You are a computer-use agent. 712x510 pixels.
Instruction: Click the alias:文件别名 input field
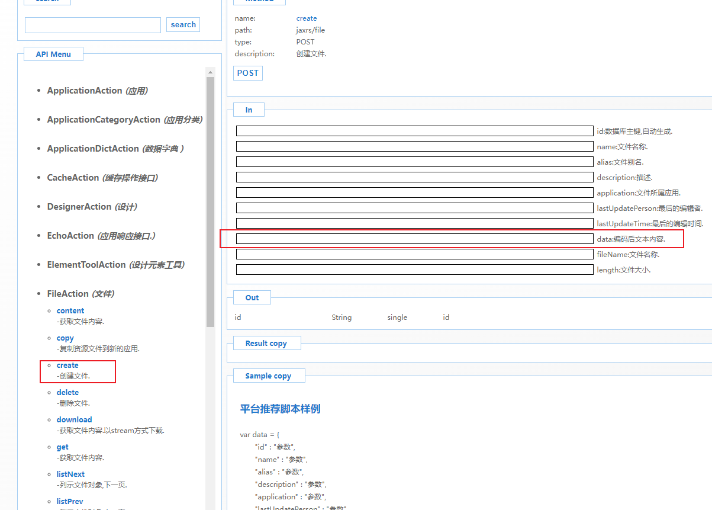414,162
